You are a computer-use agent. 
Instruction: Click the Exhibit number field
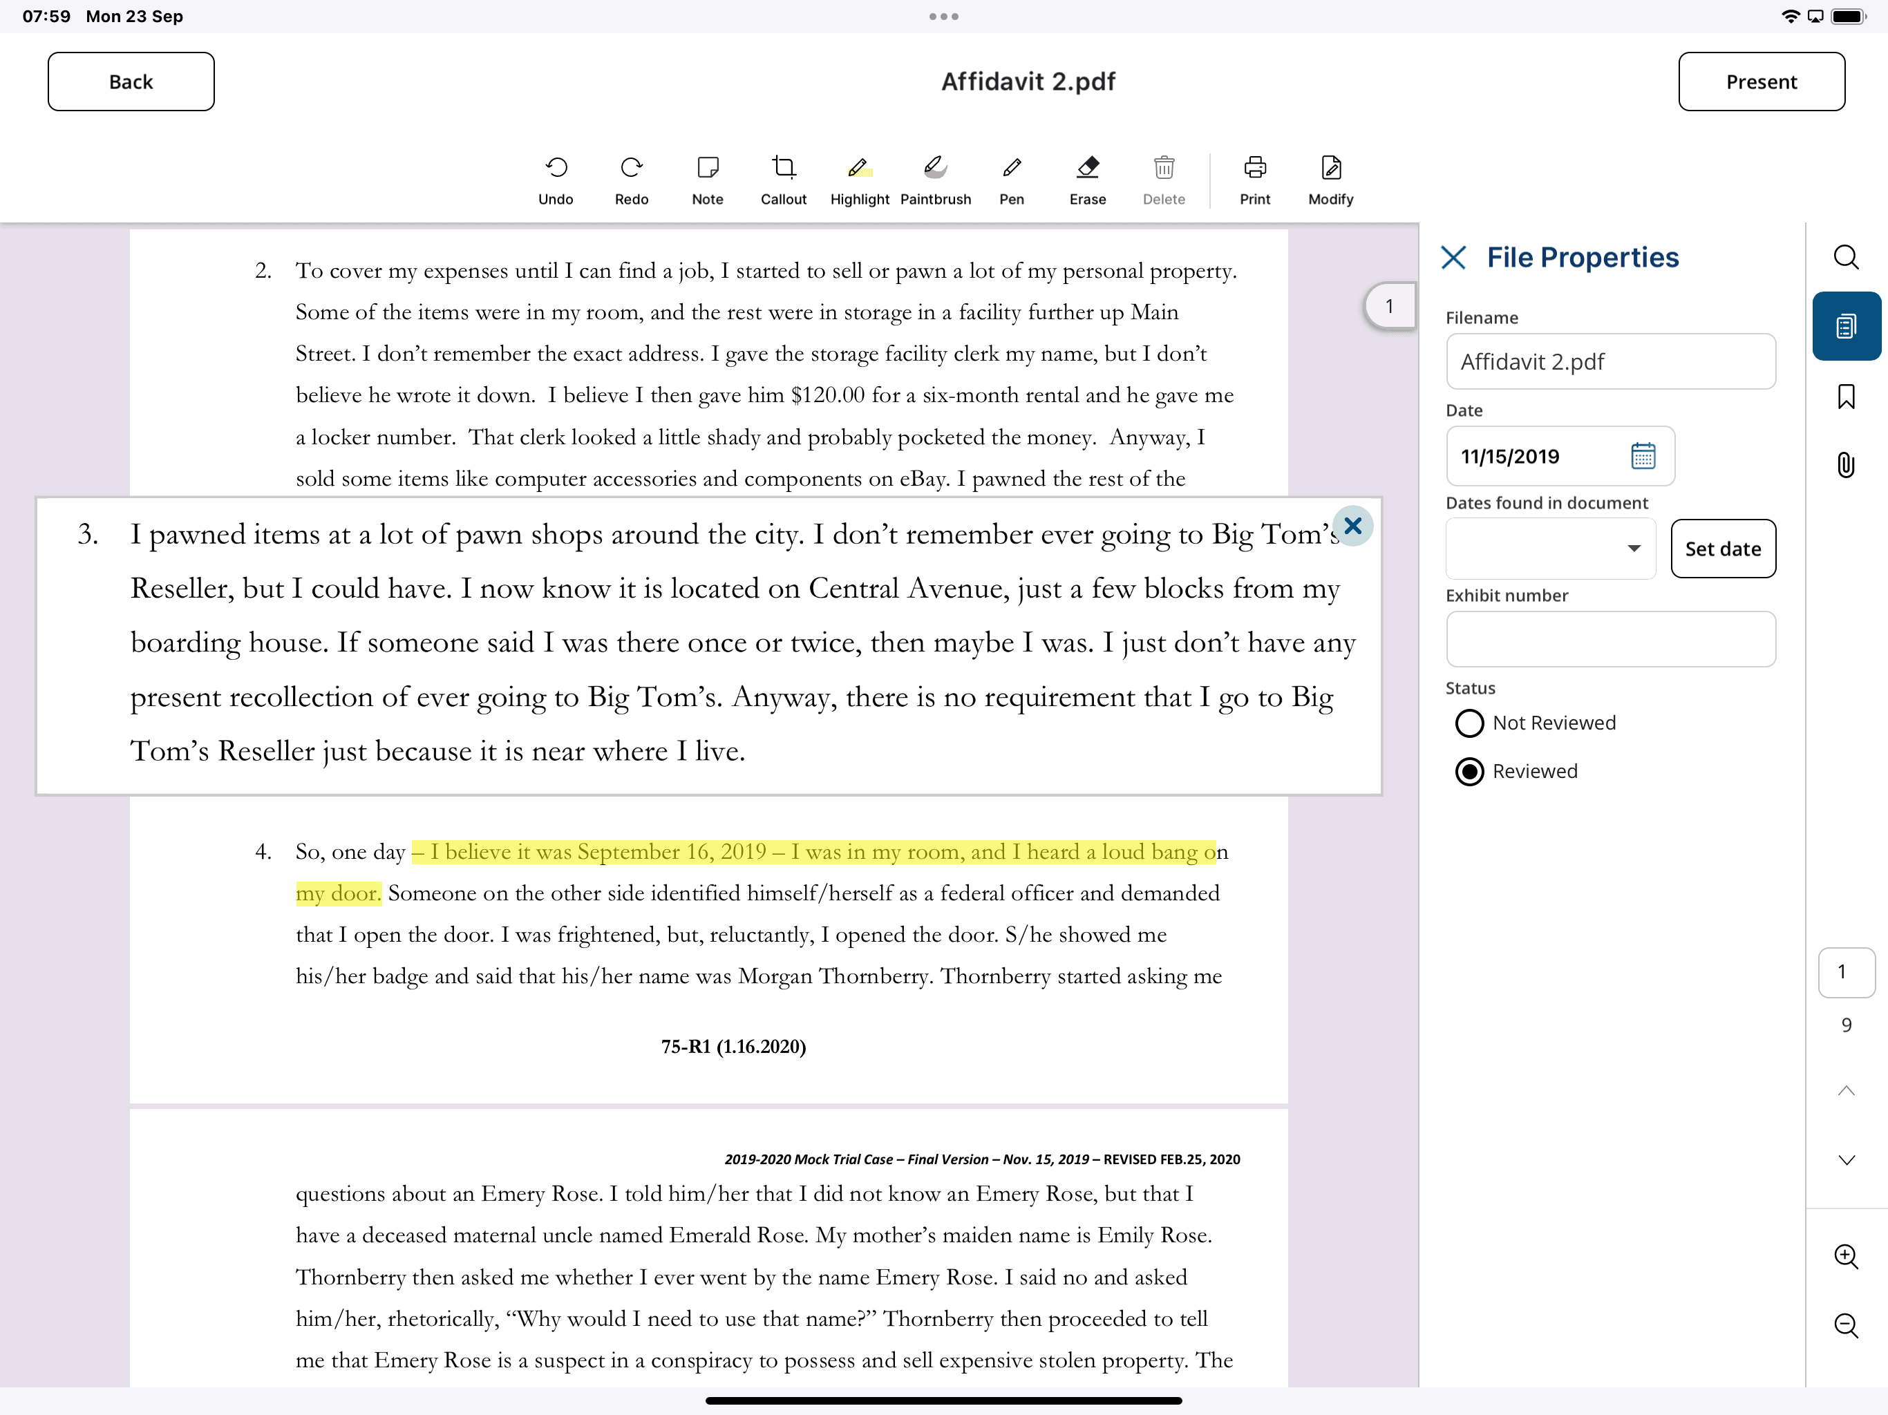(x=1611, y=638)
